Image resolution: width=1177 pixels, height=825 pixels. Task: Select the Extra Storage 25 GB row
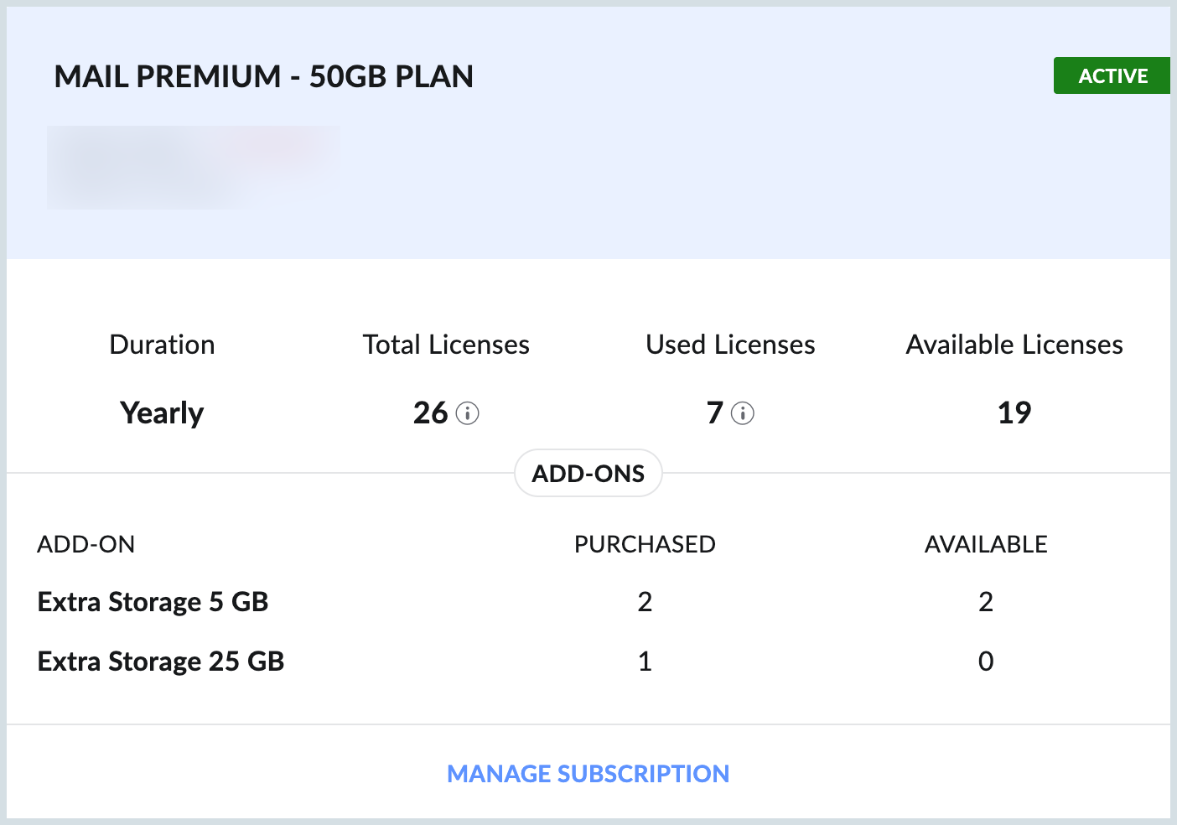161,662
